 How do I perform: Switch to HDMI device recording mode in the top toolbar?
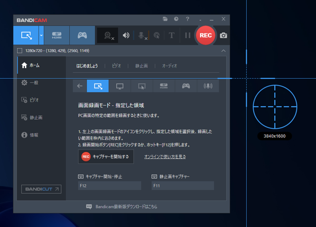coord(57,35)
